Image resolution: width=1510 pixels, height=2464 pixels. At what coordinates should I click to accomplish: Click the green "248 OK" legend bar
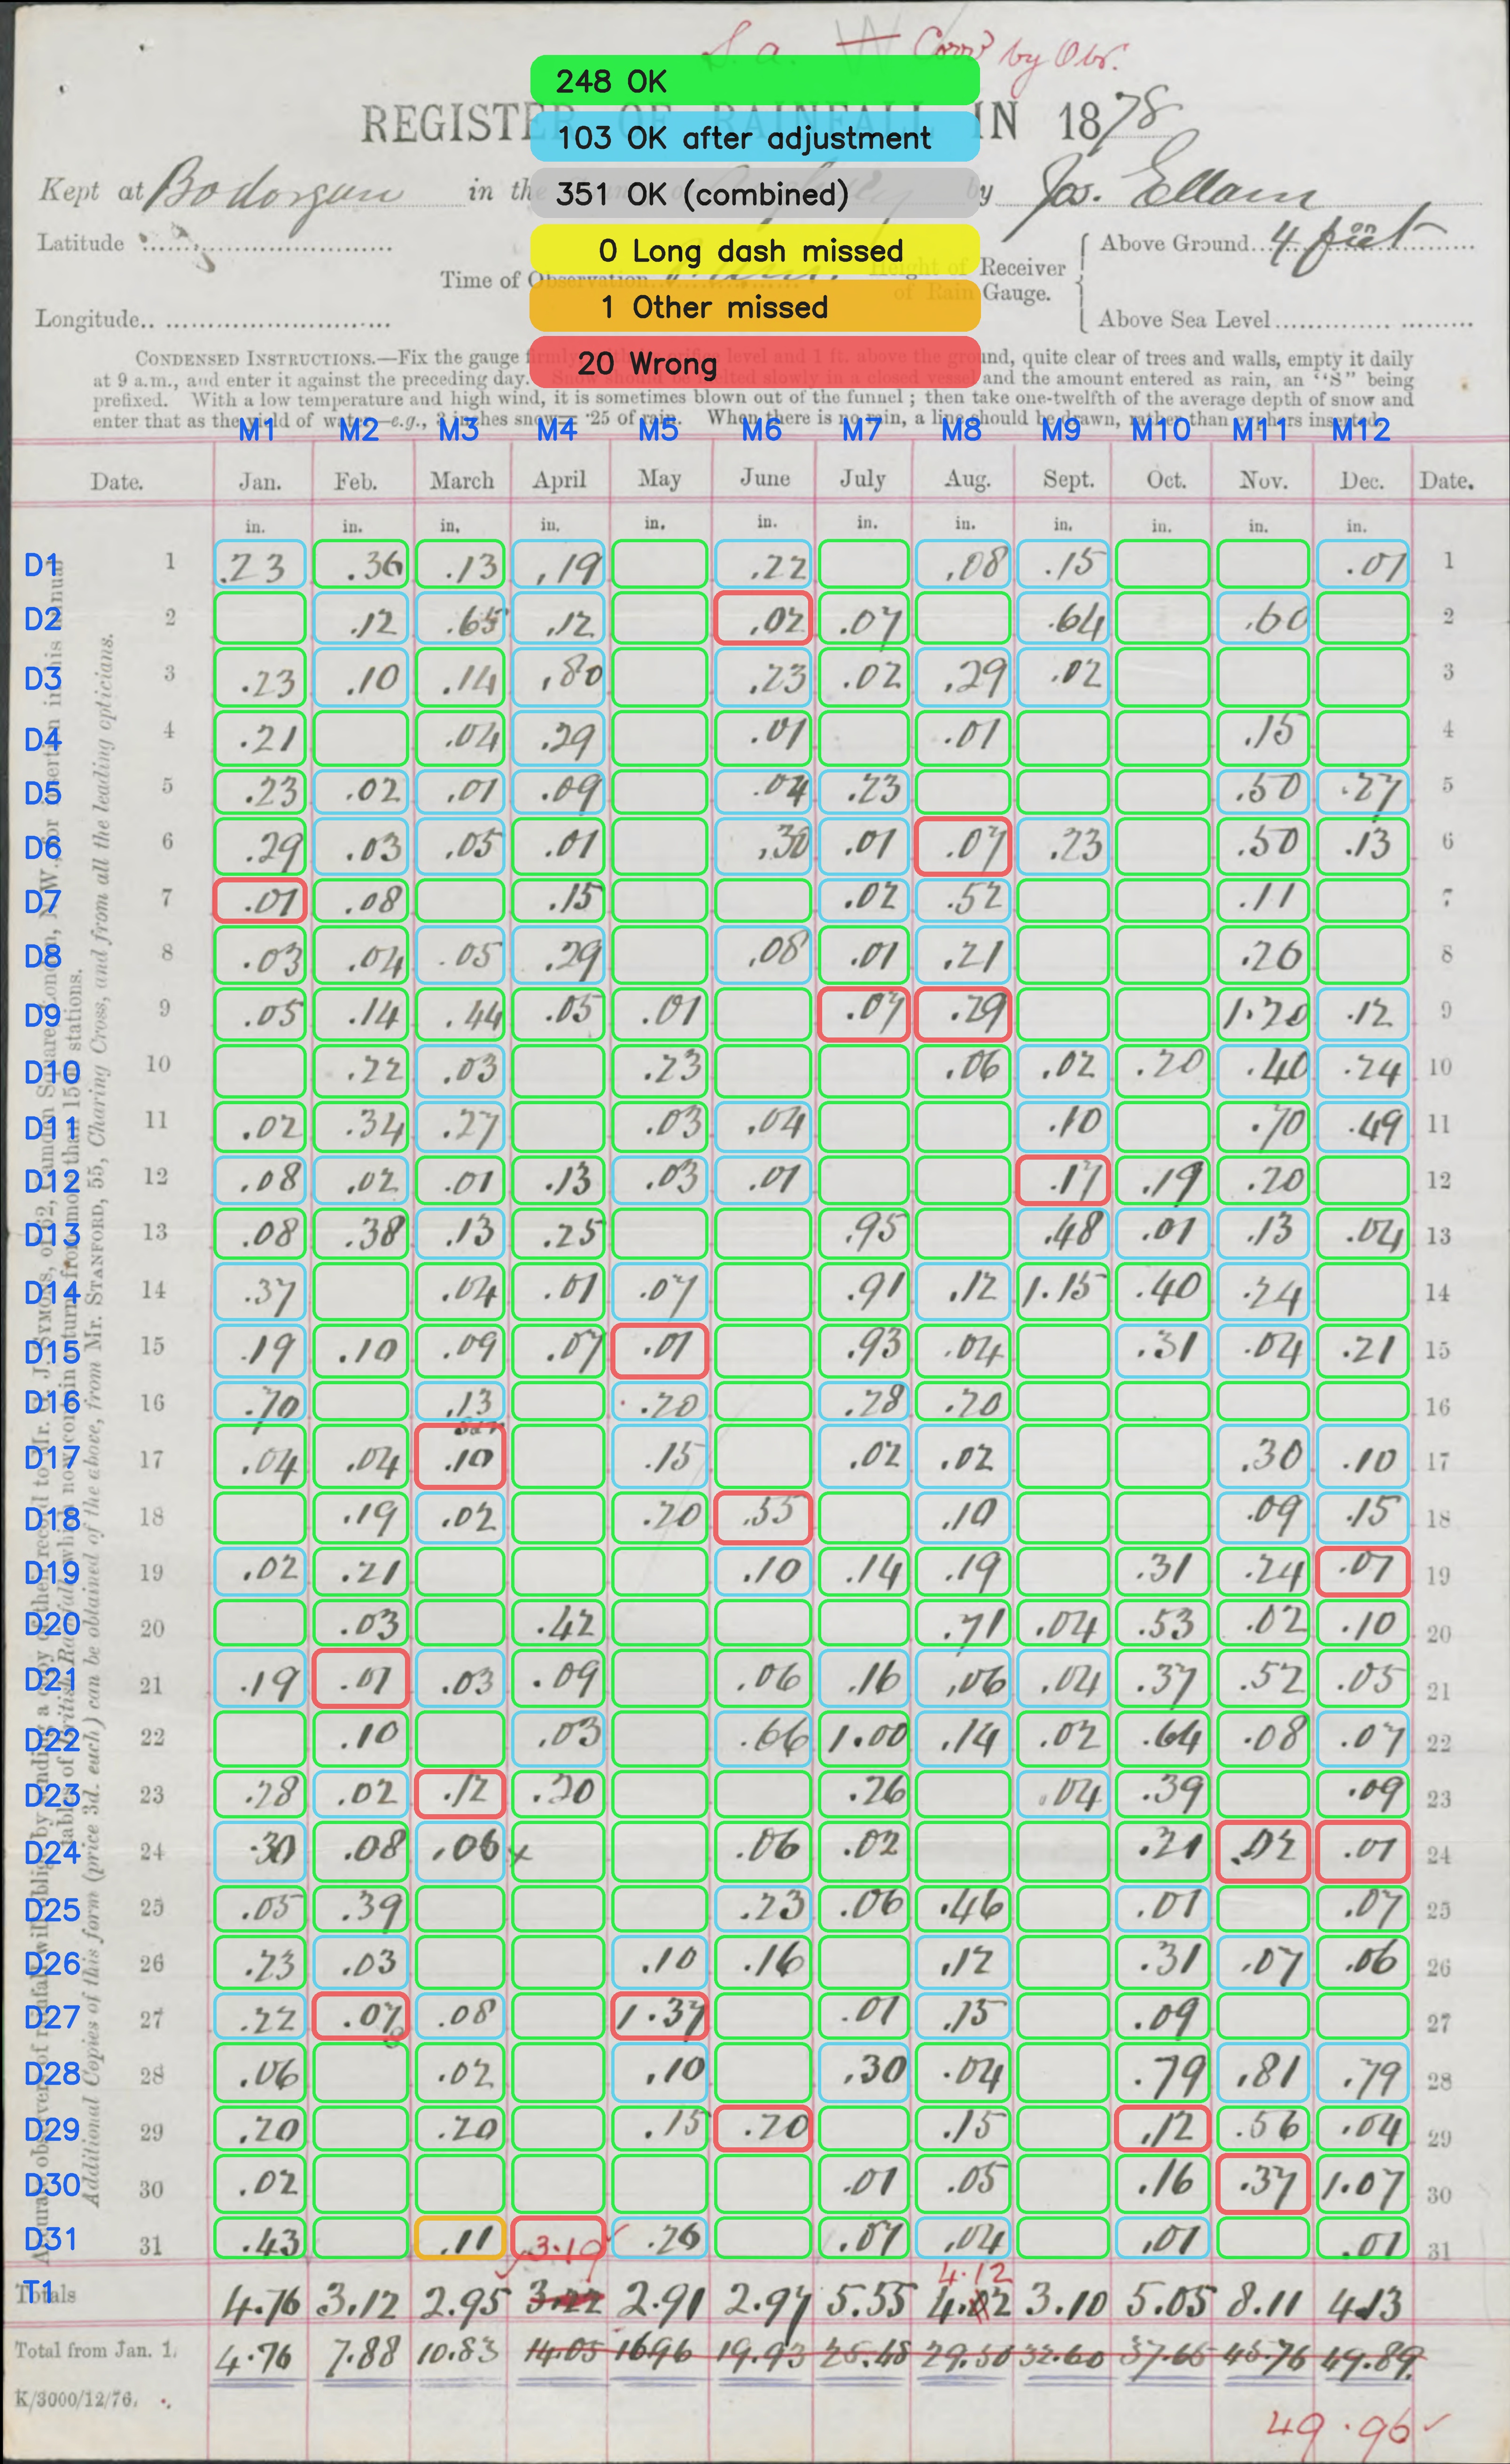[x=754, y=81]
